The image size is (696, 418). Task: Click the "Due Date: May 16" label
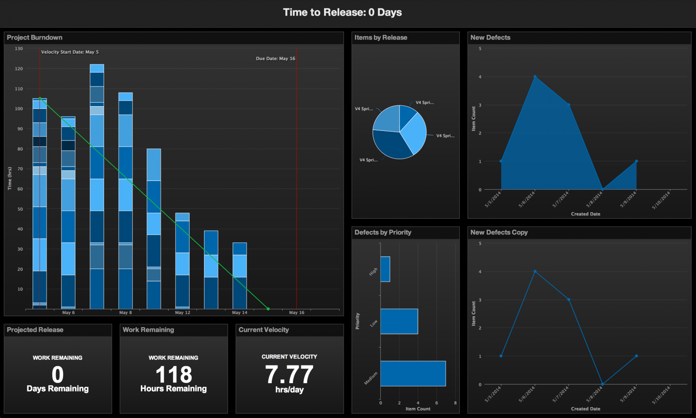point(275,59)
